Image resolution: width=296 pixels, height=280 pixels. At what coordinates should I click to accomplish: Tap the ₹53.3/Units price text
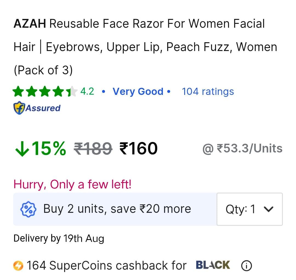tap(242, 149)
